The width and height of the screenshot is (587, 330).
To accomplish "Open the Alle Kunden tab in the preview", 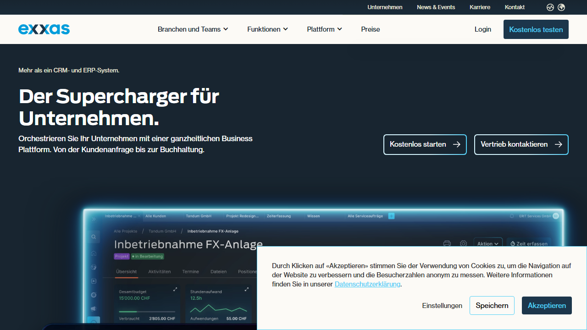I will coord(156,216).
